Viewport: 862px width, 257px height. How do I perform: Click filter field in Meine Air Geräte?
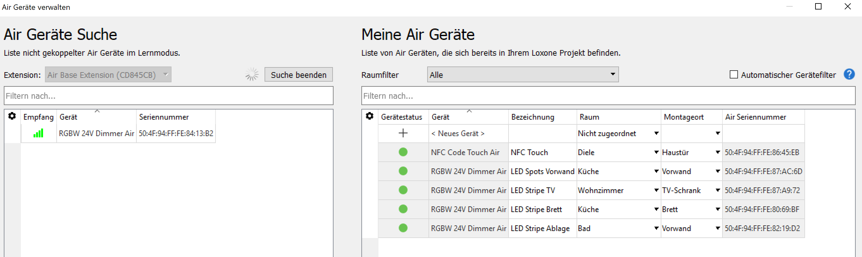click(x=608, y=96)
